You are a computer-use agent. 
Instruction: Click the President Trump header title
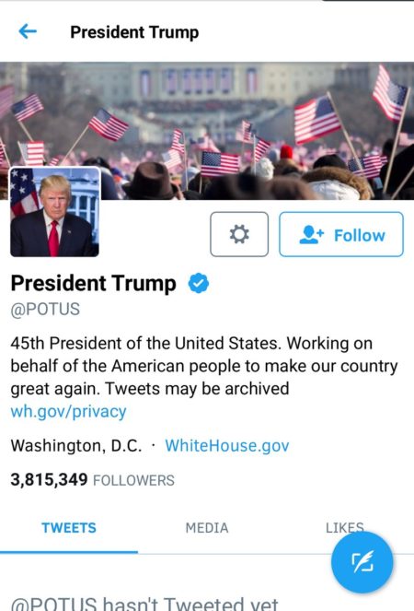(x=134, y=32)
